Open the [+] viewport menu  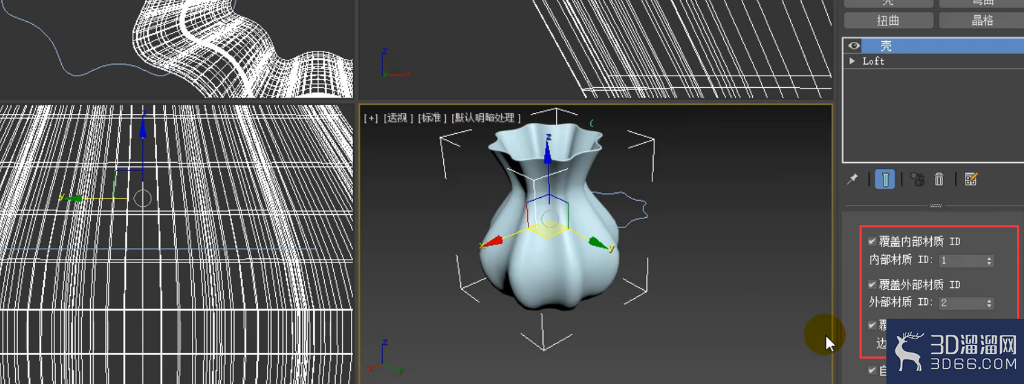[371, 118]
